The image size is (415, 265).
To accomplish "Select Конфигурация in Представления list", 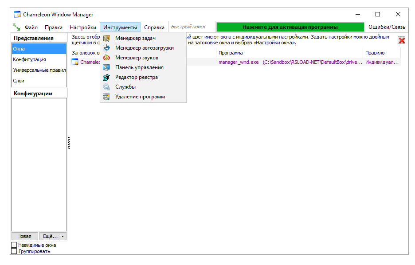I will pyautogui.click(x=39, y=59).
